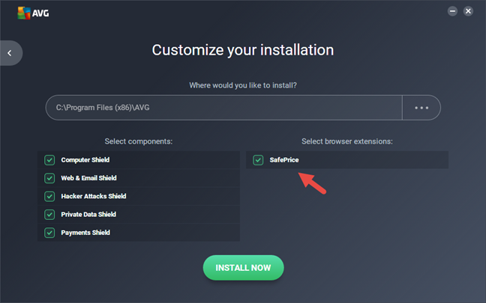Click the Web & Email Shield label

pos(88,178)
